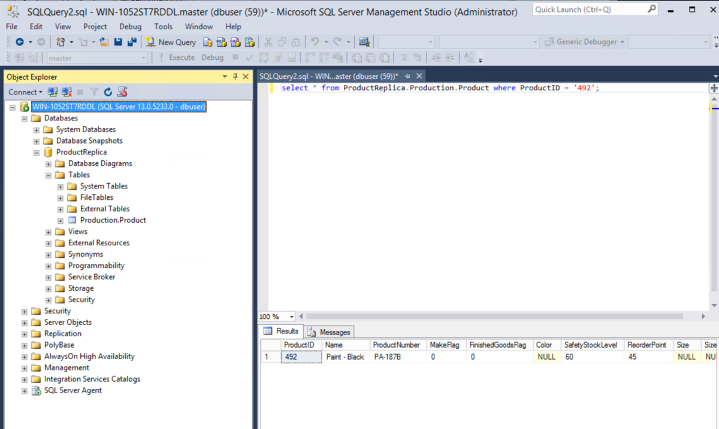The height and width of the screenshot is (429, 719).
Task: Click the Stop Activity icon in Object Explorer
Action: 80,92
